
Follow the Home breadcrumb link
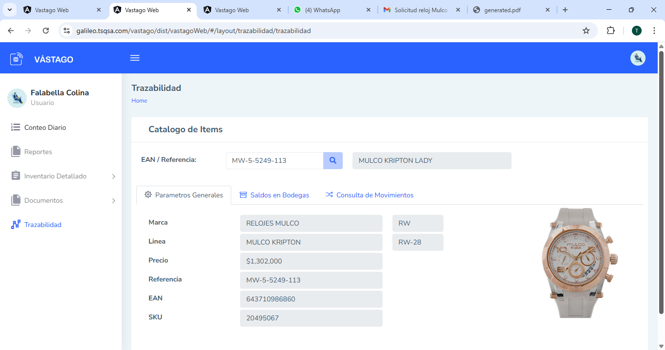(139, 101)
